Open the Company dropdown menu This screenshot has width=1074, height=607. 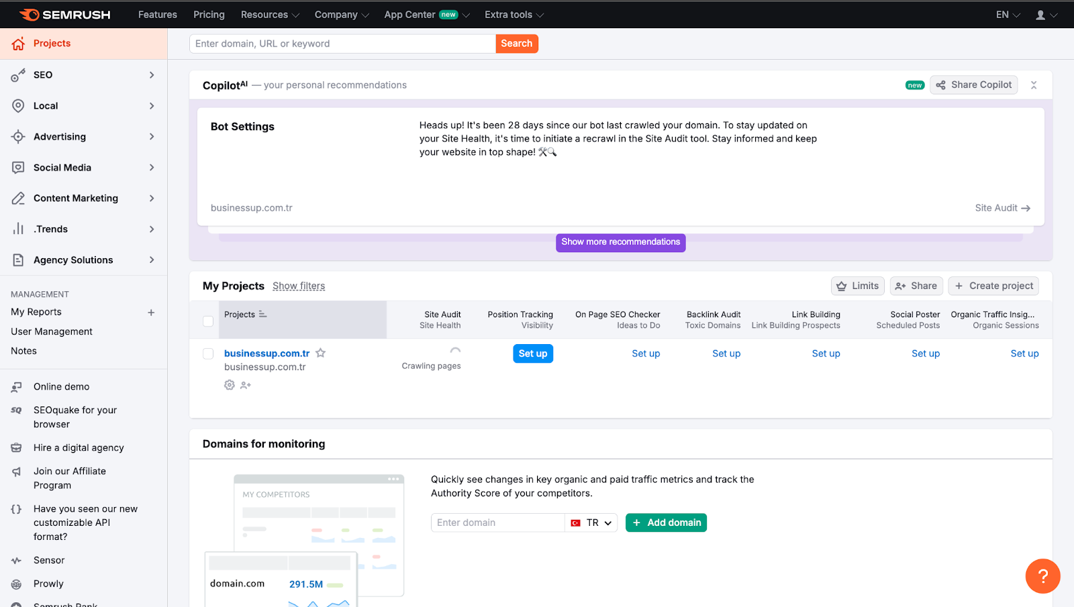pyautogui.click(x=342, y=15)
